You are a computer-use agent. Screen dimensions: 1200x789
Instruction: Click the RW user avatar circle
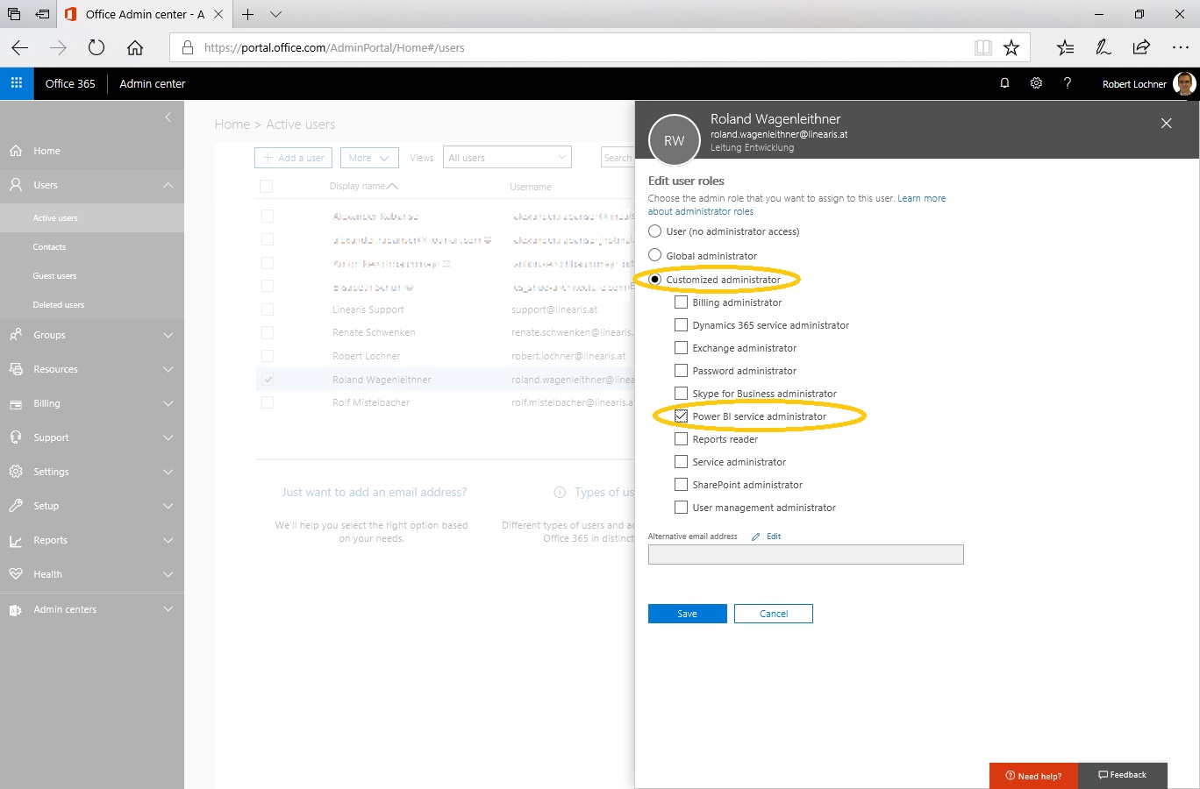click(x=674, y=140)
